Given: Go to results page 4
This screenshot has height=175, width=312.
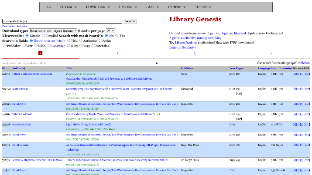Looking at the screenshot, I should (271, 54).
